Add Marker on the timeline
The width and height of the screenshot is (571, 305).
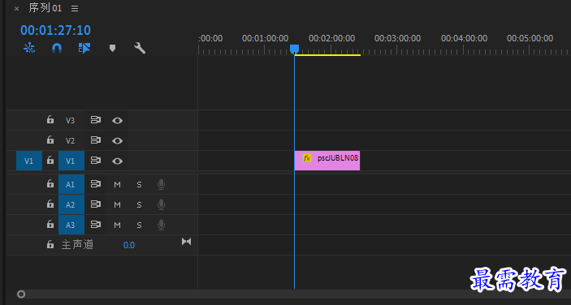click(x=112, y=48)
